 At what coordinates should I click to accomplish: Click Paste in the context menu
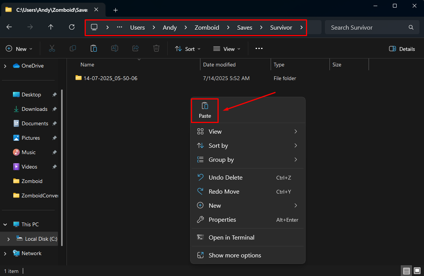coord(205,110)
